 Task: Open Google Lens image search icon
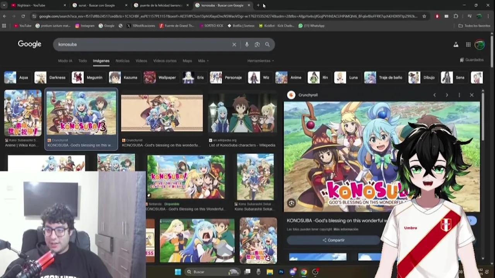(257, 44)
